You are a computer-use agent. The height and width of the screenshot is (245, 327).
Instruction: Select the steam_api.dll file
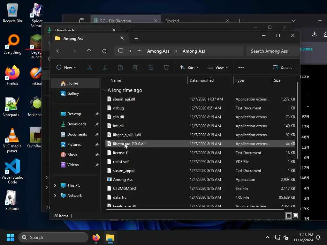pyautogui.click(x=201, y=99)
